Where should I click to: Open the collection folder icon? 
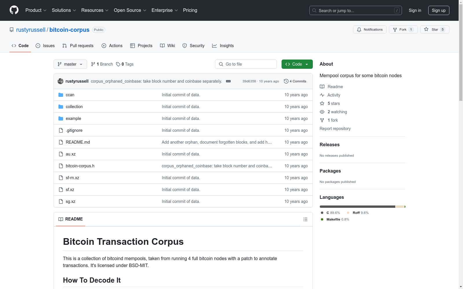click(61, 107)
